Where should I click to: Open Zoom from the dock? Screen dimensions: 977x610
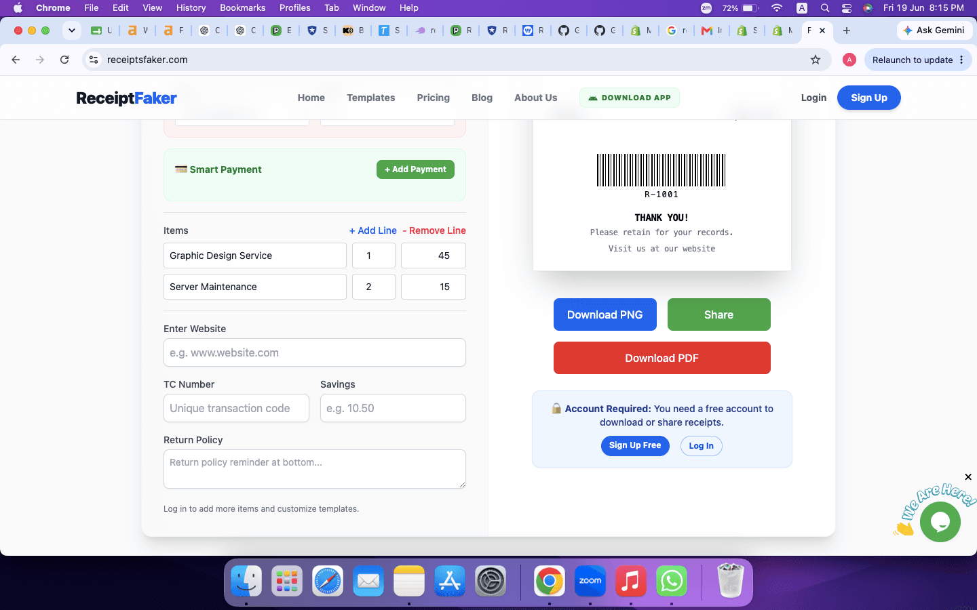[x=590, y=582]
